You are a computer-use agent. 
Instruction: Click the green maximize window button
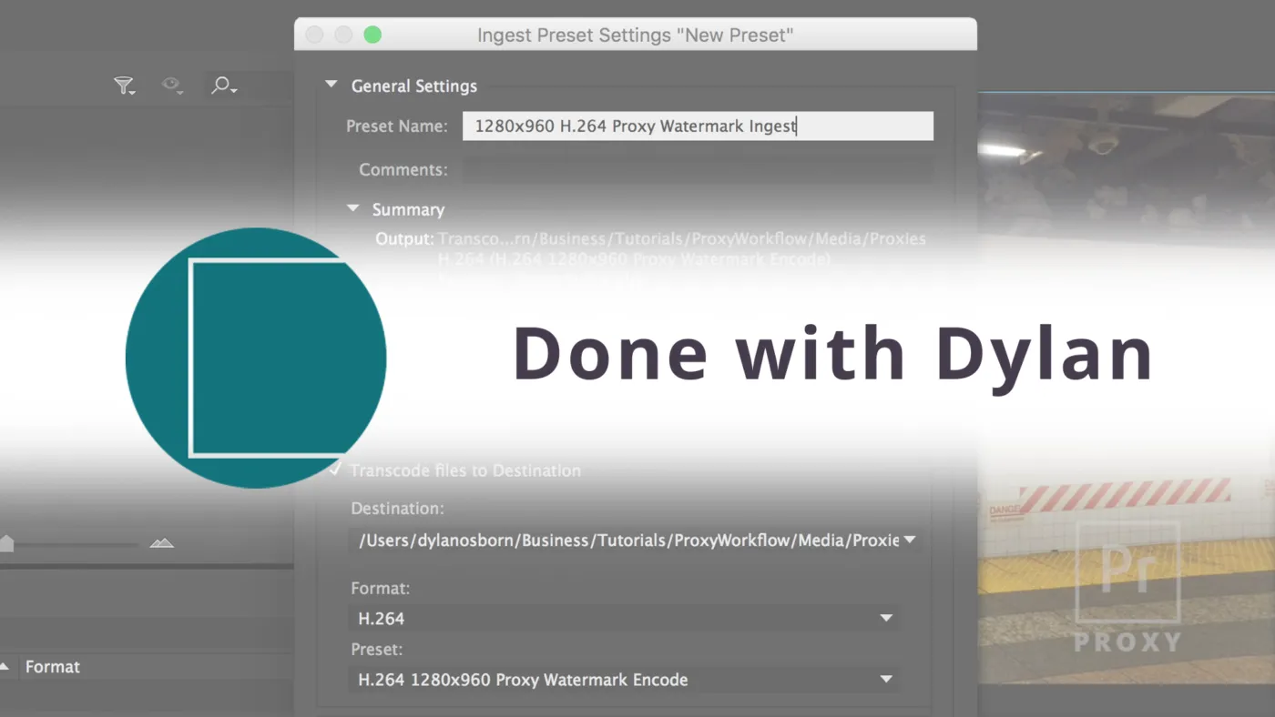point(372,35)
